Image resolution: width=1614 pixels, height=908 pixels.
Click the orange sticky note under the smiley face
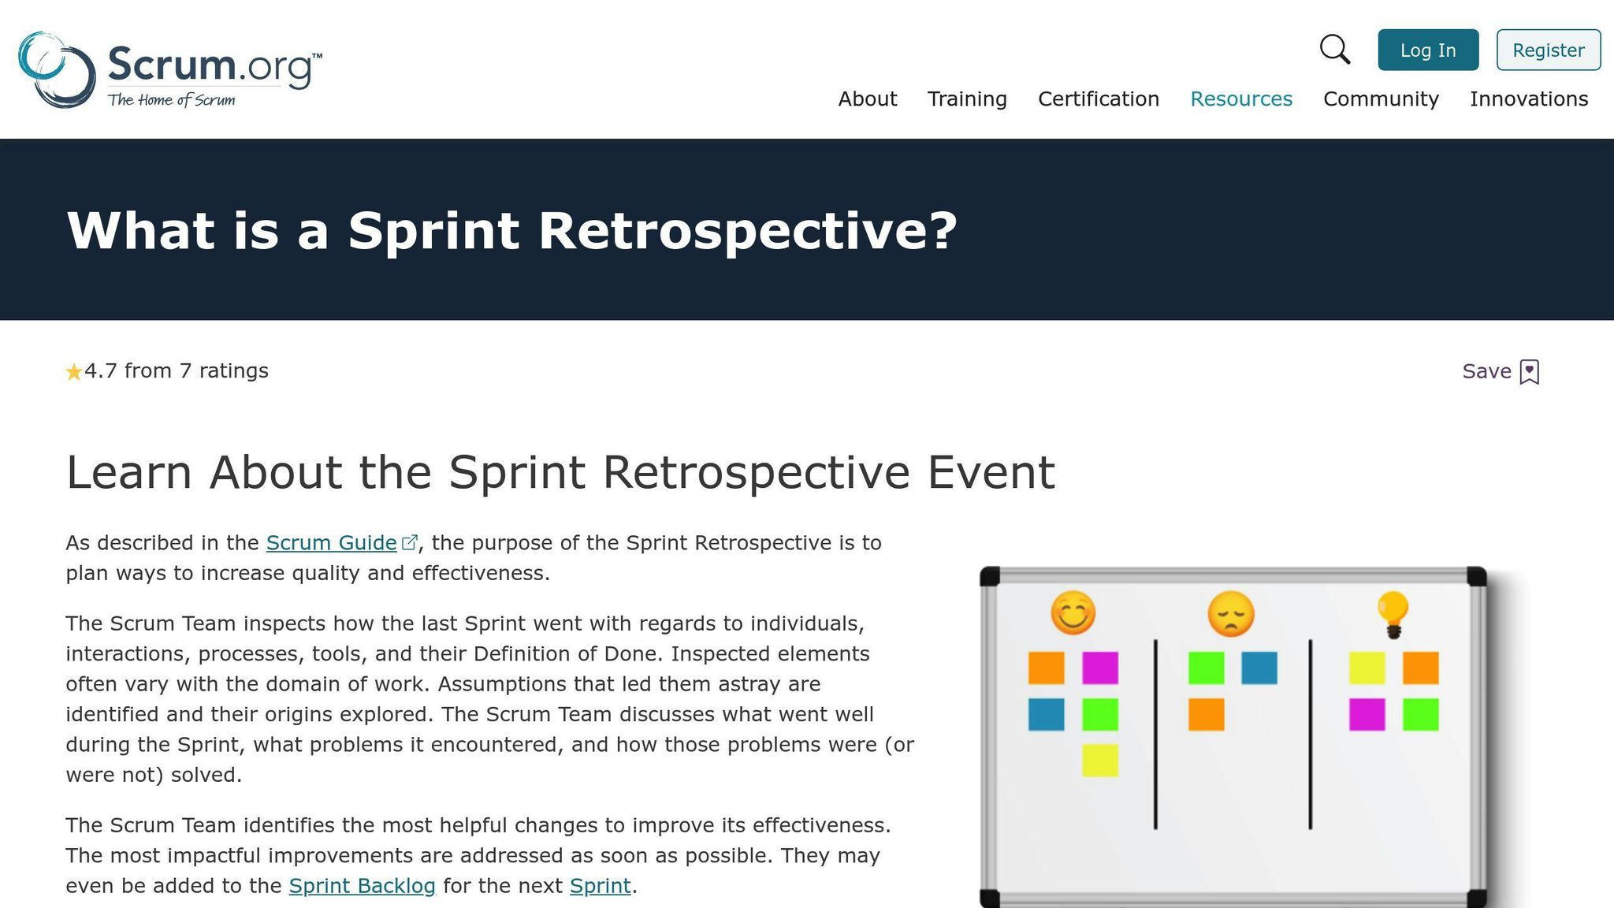[x=1048, y=669]
